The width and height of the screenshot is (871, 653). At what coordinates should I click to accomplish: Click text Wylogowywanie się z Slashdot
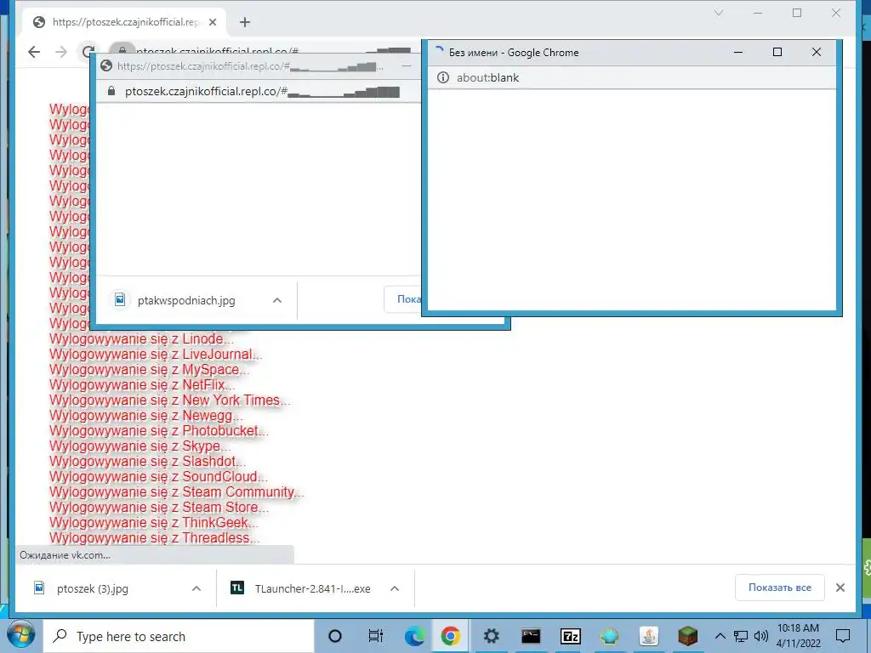click(x=147, y=462)
